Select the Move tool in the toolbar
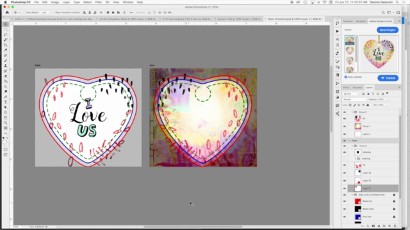The height and width of the screenshot is (230, 410). [6, 24]
